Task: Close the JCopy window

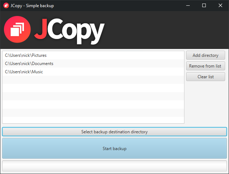Action: (x=220, y=6)
